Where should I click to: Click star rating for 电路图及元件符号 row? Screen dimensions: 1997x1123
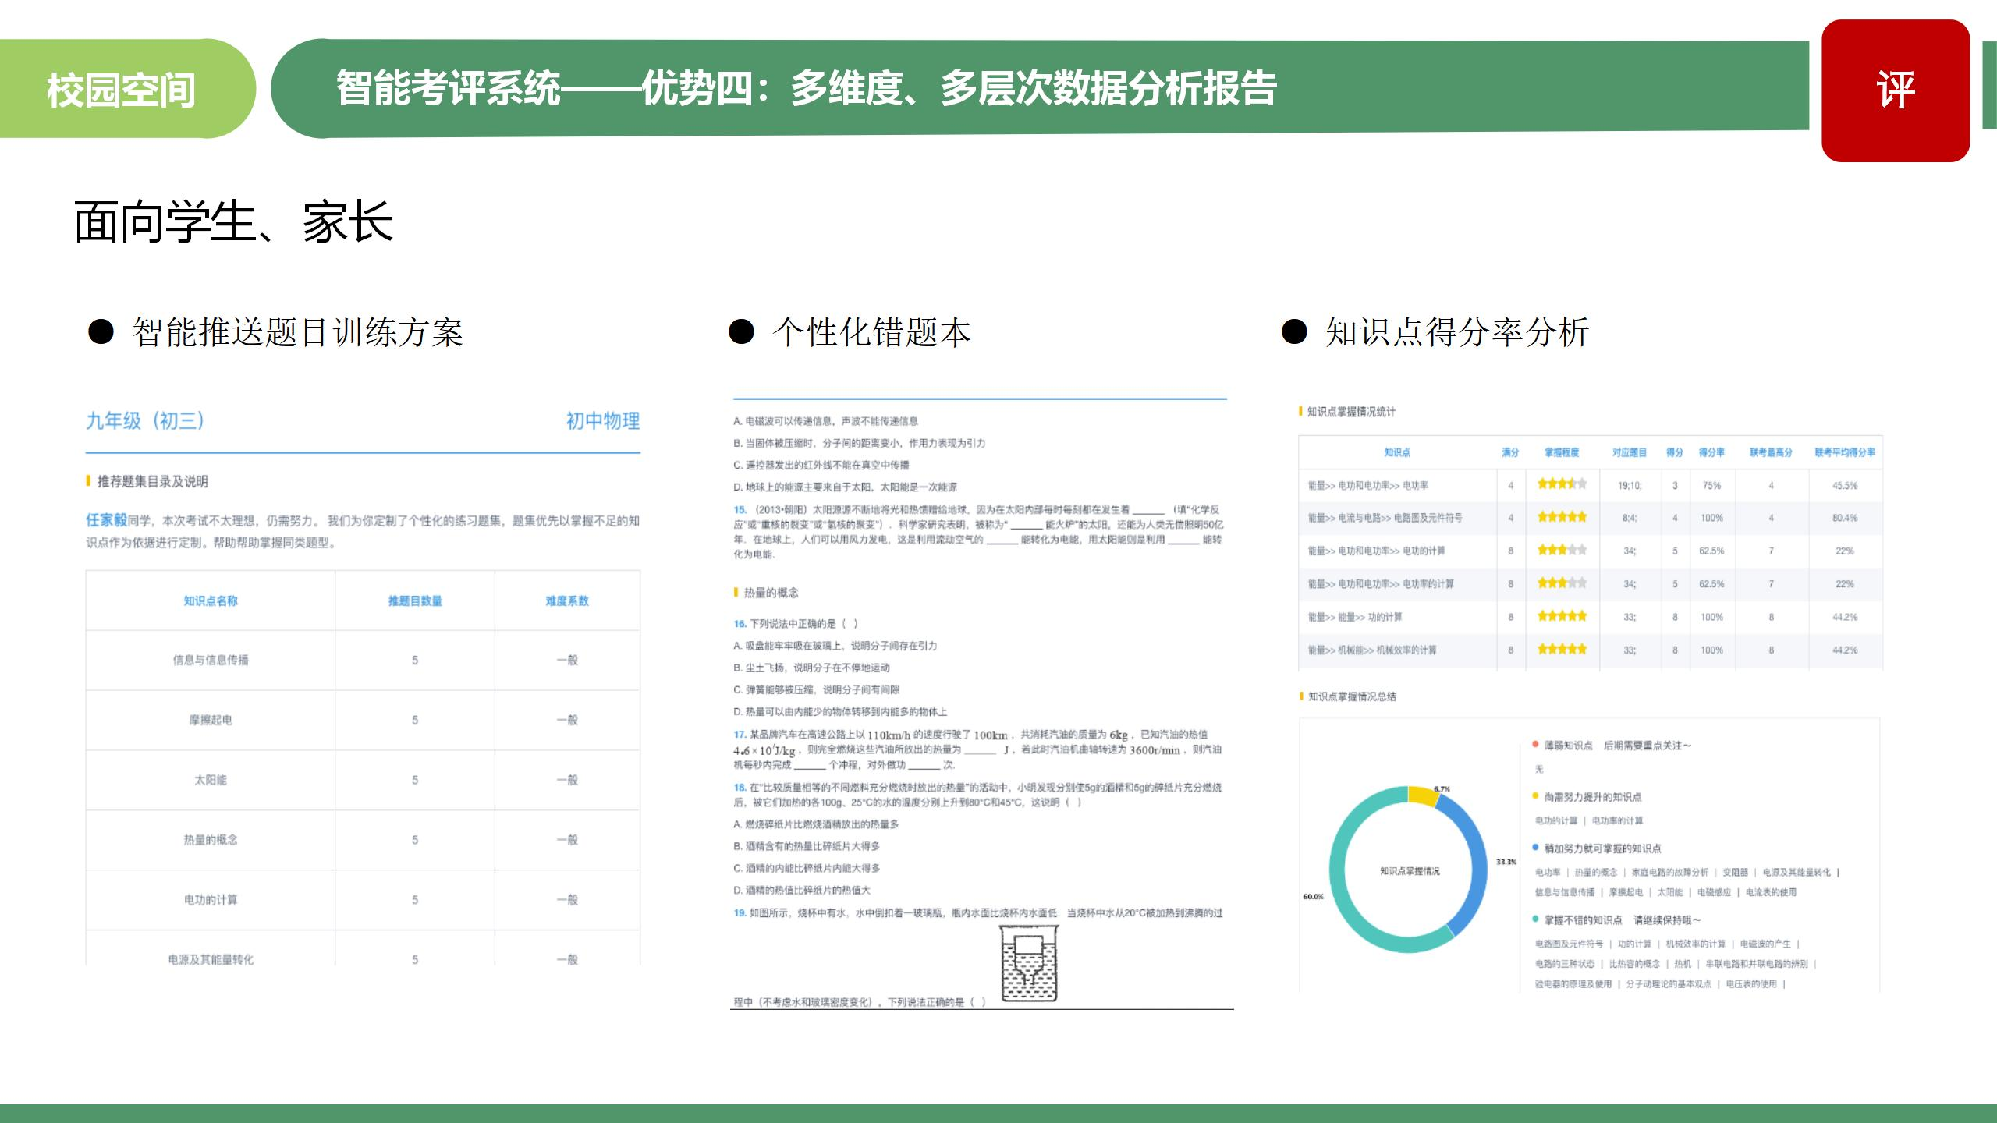click(1562, 517)
